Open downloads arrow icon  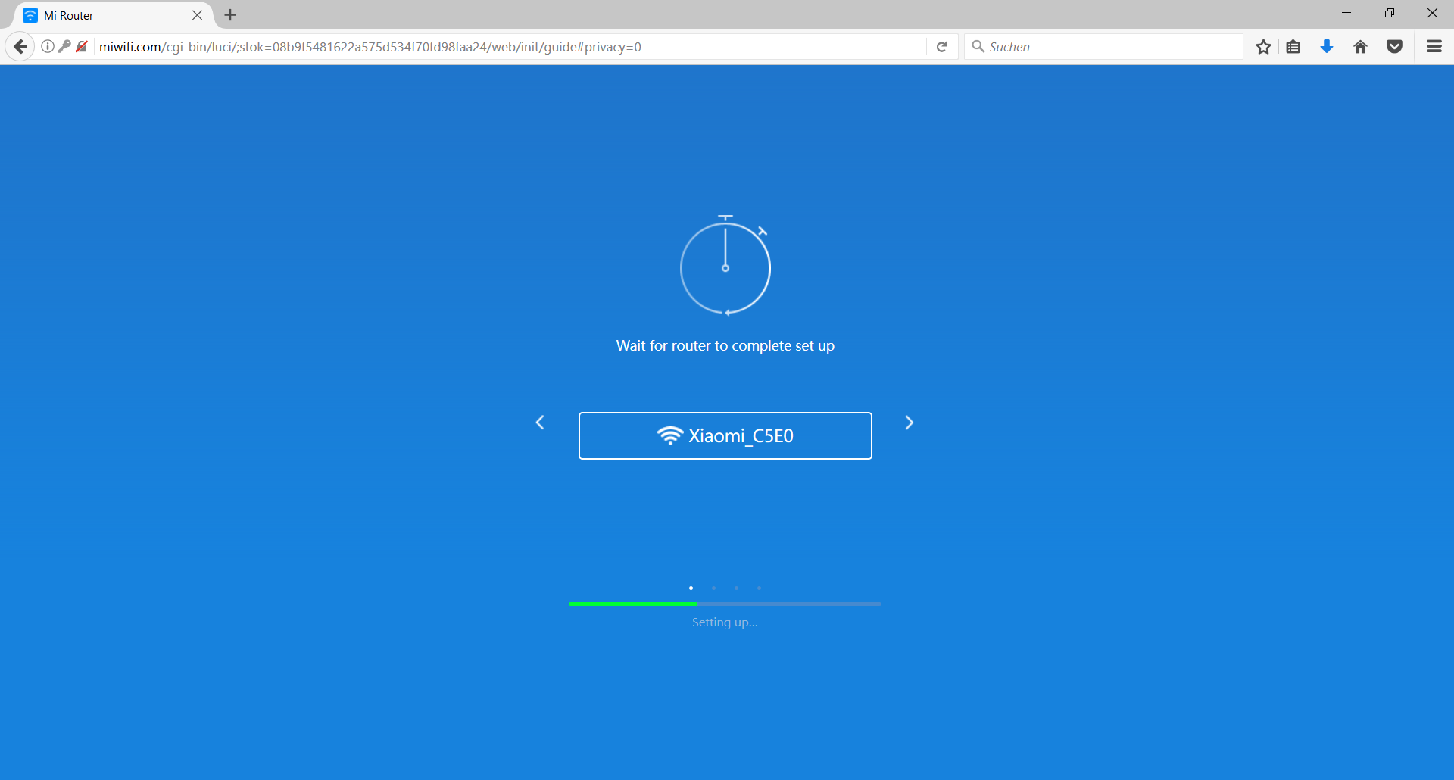tap(1327, 47)
